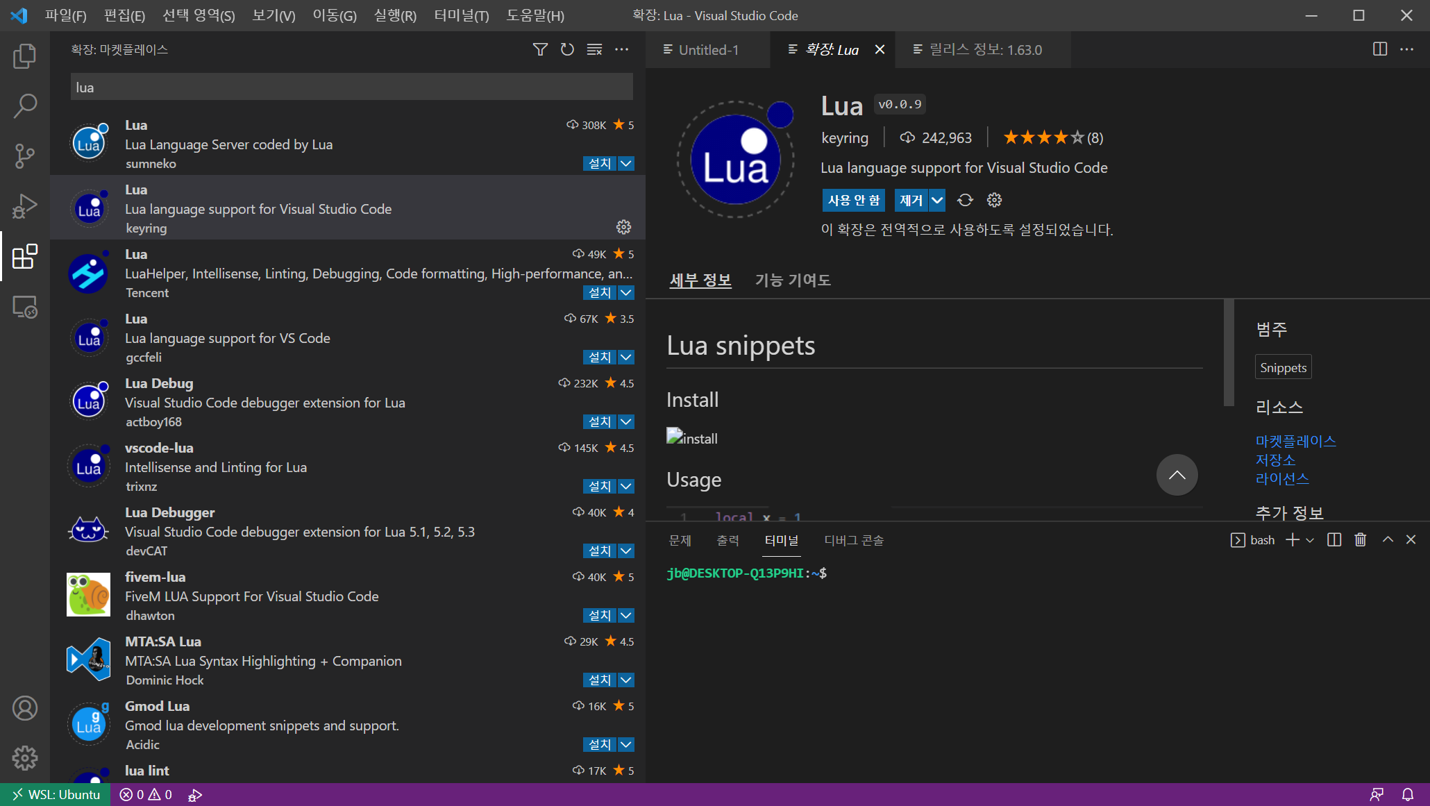This screenshot has width=1430, height=806.
Task: Open Source Control view
Action: click(25, 156)
